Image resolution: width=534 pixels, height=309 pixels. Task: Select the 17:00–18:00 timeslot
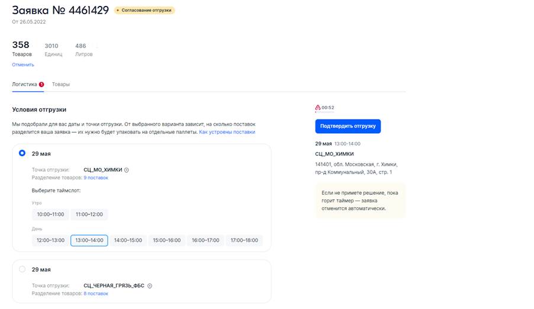coord(244,240)
